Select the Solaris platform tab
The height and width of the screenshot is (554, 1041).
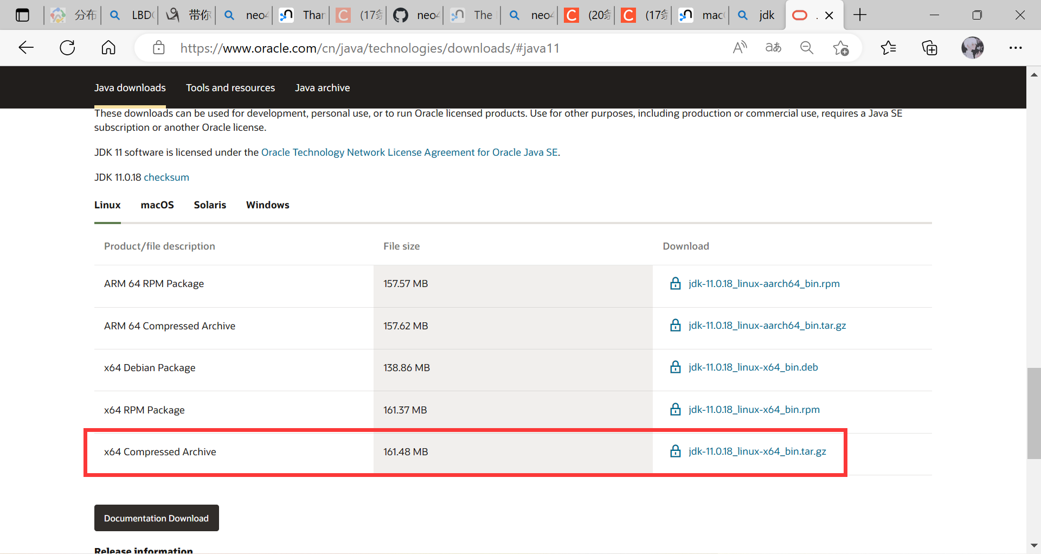210,205
